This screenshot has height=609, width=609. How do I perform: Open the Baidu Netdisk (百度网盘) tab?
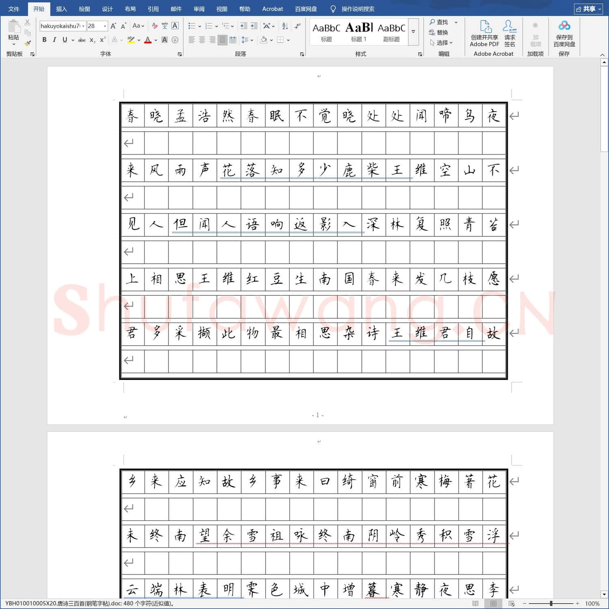click(306, 9)
